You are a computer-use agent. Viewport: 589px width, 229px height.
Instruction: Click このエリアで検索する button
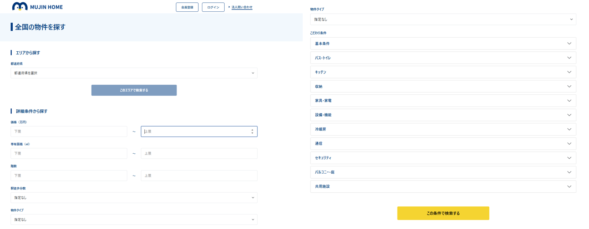tap(134, 90)
